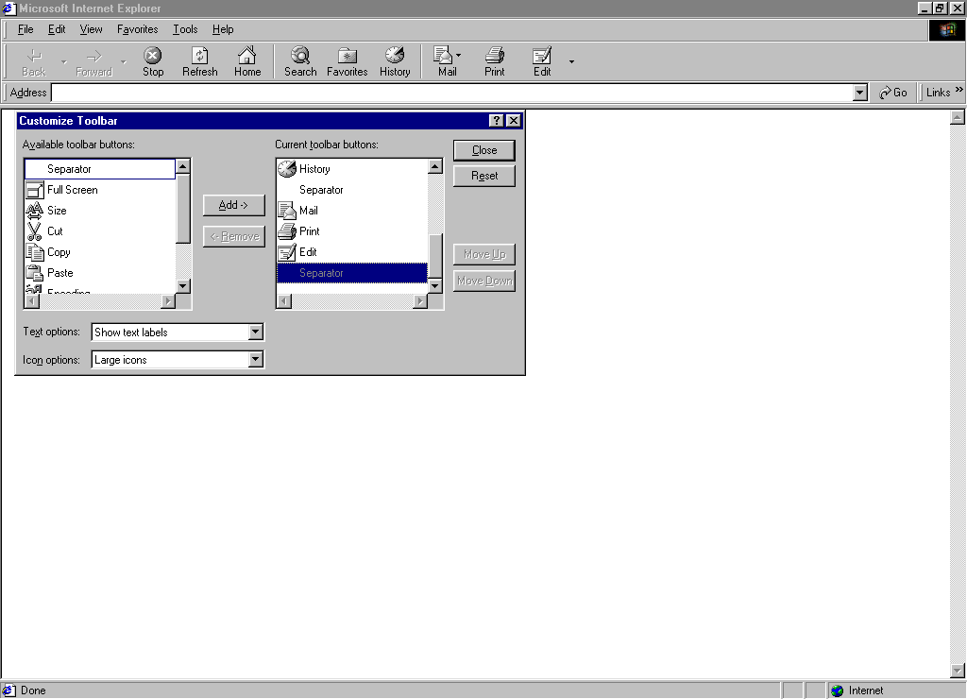Expand the Address bar dropdown arrow
Image resolution: width=967 pixels, height=699 pixels.
pos(859,93)
